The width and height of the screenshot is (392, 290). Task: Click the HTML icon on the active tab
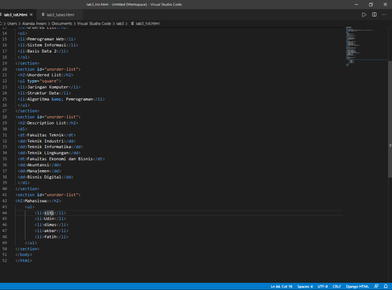[2, 14]
